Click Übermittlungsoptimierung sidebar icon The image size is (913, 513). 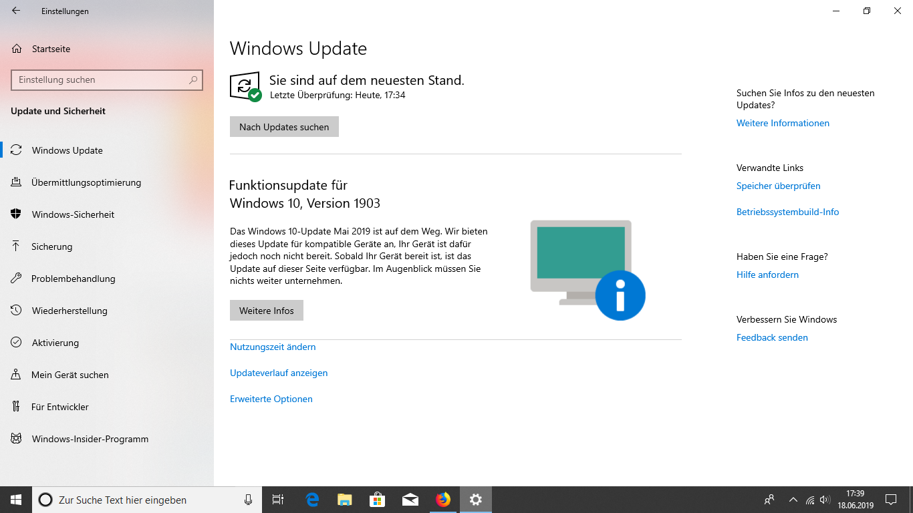click(17, 182)
